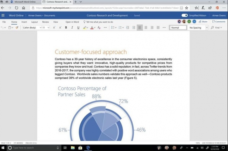Image resolution: width=228 pixels, height=151 pixels.
Task: Open the Layout ribbon tab
Action: tap(34, 22)
